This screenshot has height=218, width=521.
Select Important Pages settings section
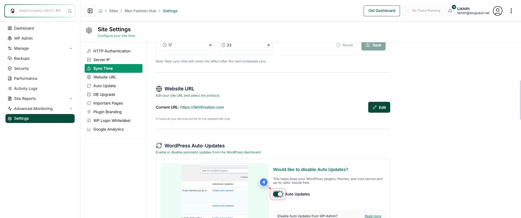pyautogui.click(x=113, y=103)
